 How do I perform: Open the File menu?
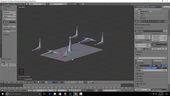6,4
